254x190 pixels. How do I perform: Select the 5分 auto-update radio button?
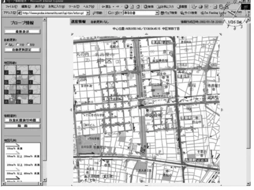tap(28, 44)
